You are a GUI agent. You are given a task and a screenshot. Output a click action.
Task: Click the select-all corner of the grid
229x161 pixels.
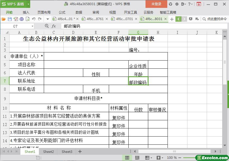[x=5, y=32]
